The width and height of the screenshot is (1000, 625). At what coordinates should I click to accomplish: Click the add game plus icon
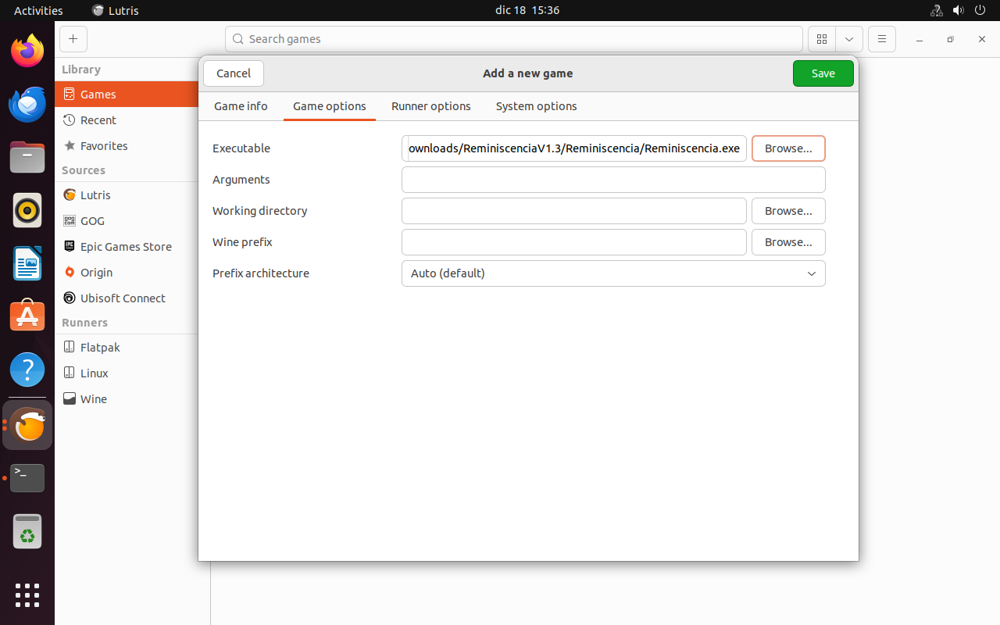pyautogui.click(x=73, y=39)
